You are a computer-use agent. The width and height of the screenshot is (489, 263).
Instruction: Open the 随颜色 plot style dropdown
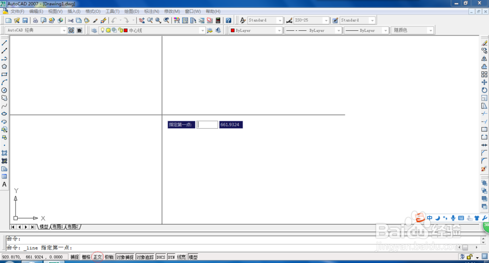tap(431, 31)
